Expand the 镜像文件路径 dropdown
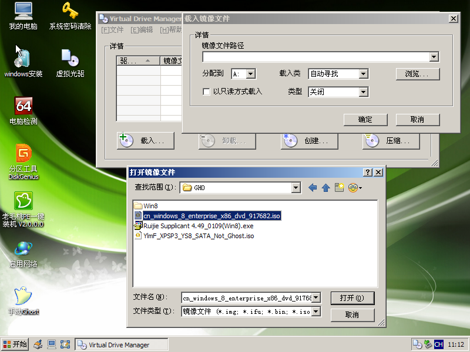This screenshot has width=470, height=352. coord(434,57)
